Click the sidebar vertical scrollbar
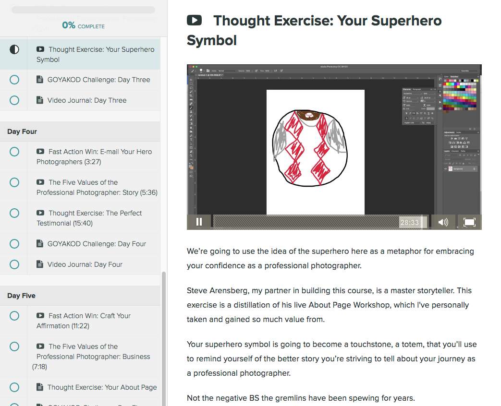 164,338
